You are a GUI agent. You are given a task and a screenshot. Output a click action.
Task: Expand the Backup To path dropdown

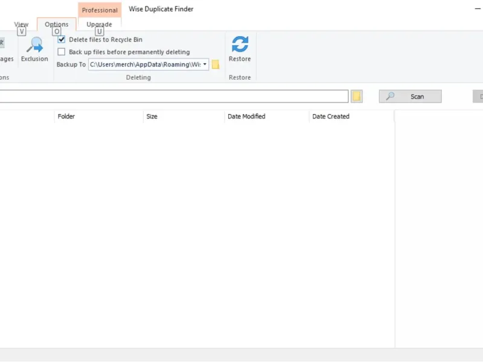pos(205,65)
